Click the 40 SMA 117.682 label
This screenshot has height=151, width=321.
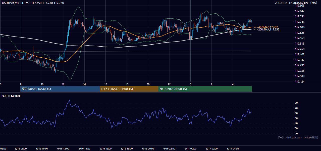tap(266, 27)
